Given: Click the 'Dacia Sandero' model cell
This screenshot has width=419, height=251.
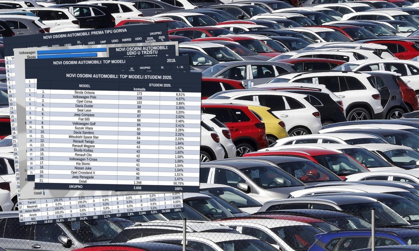Looking at the screenshot, I should tap(84, 132).
